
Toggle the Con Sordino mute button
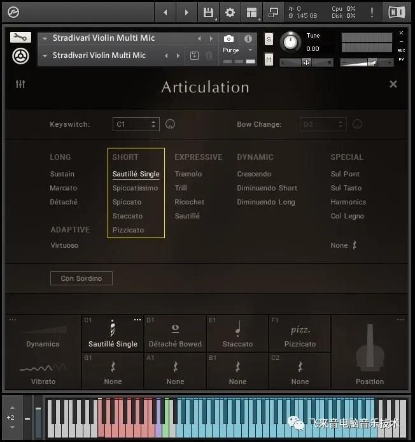(x=81, y=278)
